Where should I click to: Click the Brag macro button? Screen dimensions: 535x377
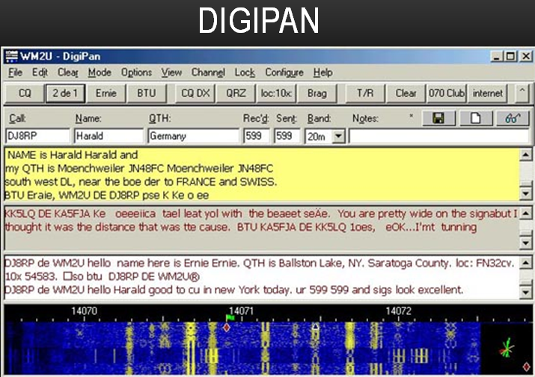click(x=317, y=93)
